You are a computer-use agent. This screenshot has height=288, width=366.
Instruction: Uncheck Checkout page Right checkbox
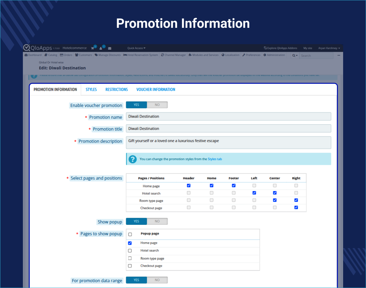(296, 207)
